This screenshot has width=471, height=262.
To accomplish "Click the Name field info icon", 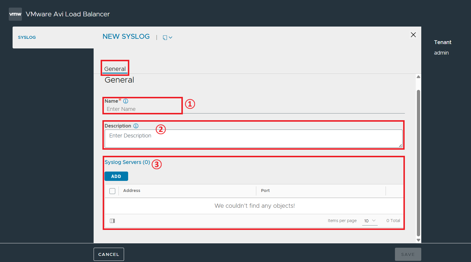I will (x=126, y=101).
